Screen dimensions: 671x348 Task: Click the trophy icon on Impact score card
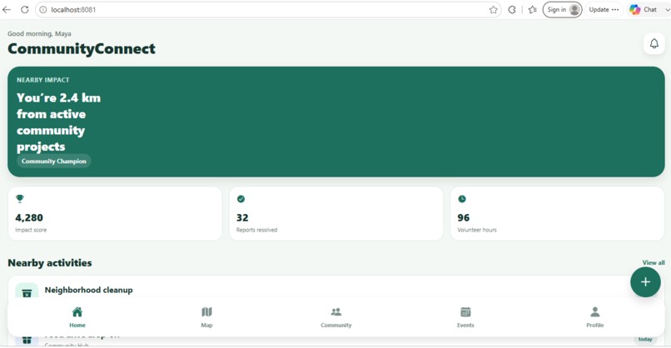[20, 199]
